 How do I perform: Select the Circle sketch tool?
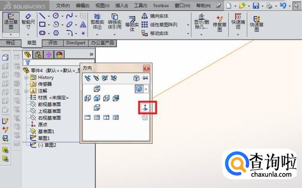(56, 15)
